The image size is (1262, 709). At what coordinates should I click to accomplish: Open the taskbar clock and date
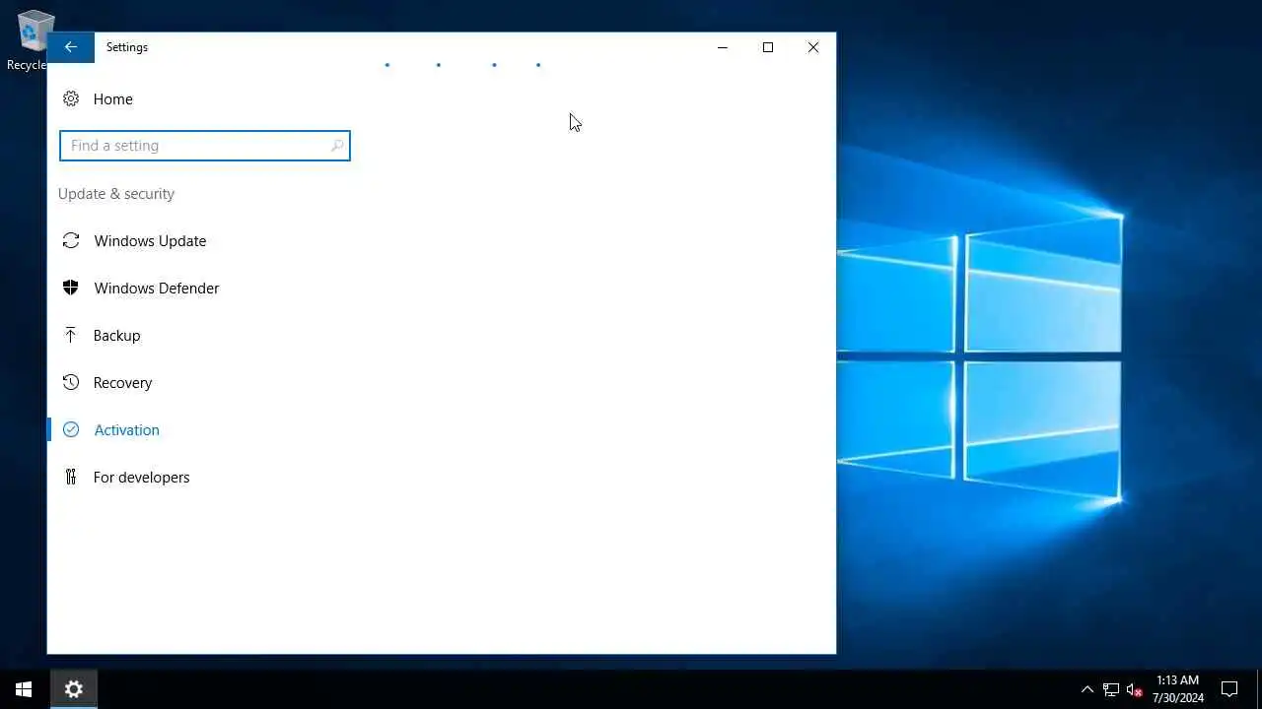click(x=1178, y=689)
